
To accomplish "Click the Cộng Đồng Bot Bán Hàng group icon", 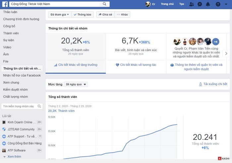I will [4, 143].
